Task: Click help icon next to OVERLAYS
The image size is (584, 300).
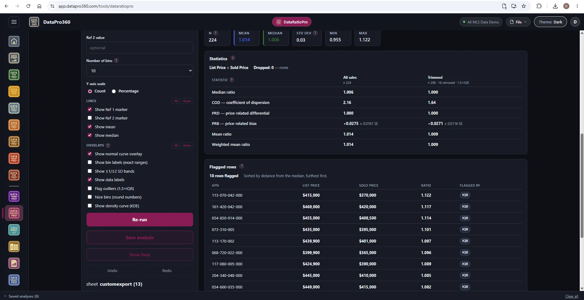Action: coord(108,145)
